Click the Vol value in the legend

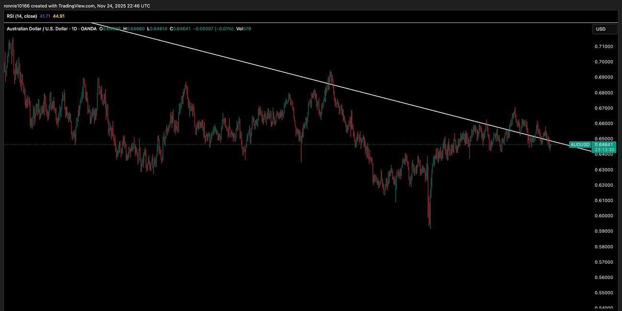click(x=248, y=29)
